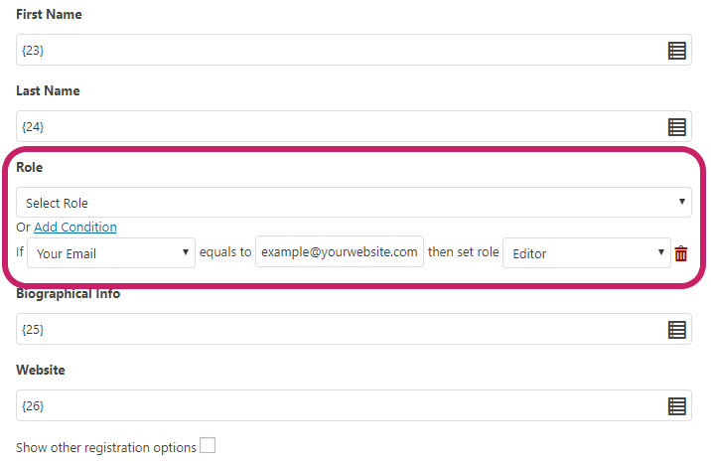Open merge tags list for Biographical Info field

676,330
